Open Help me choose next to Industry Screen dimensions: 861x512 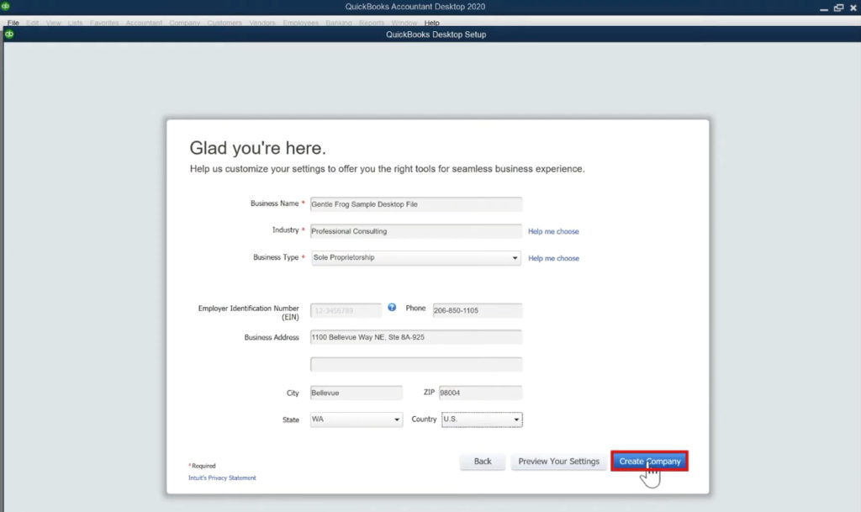click(x=553, y=230)
